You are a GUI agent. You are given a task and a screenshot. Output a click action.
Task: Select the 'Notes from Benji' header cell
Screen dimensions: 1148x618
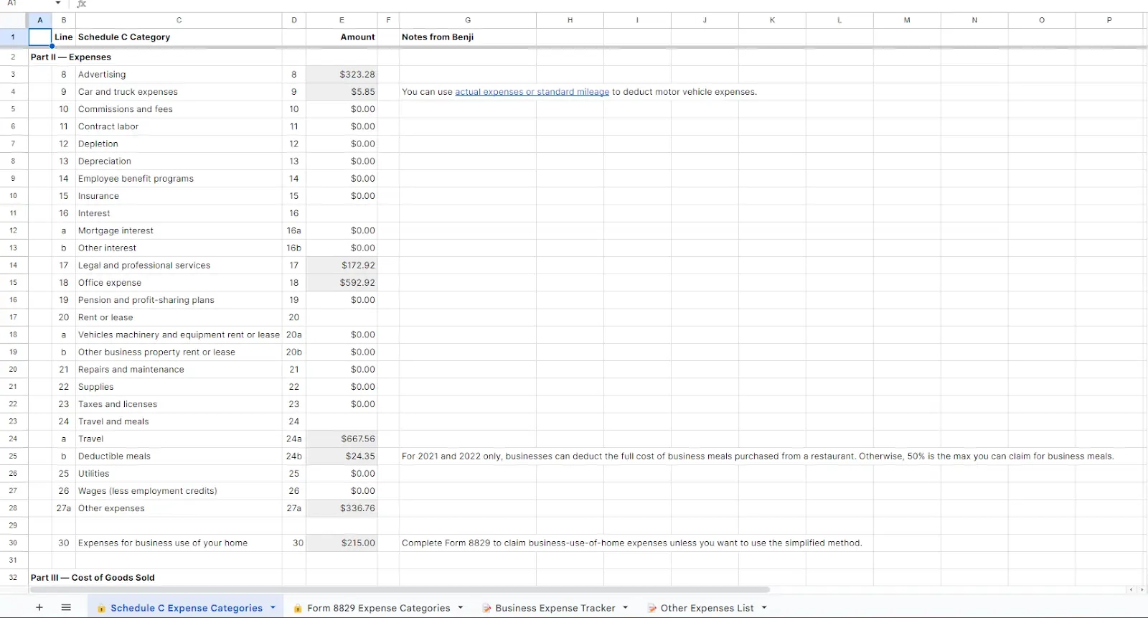(468, 37)
